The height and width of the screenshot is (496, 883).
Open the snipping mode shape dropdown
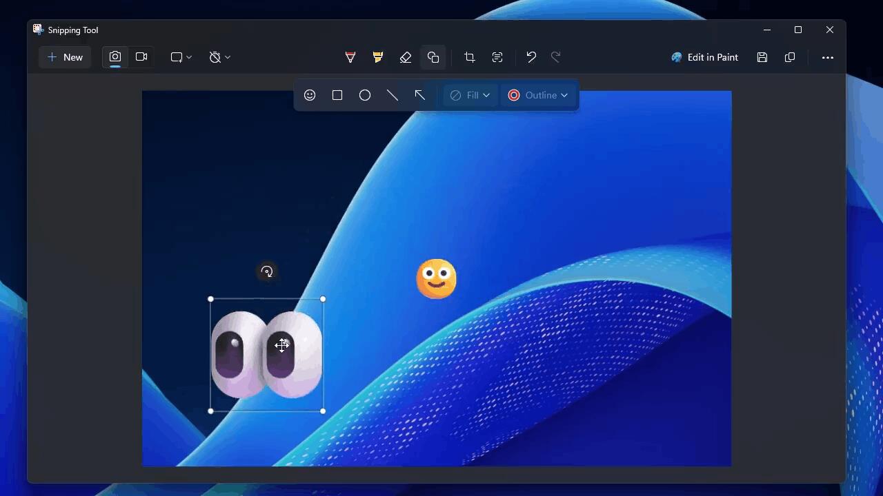click(x=181, y=57)
